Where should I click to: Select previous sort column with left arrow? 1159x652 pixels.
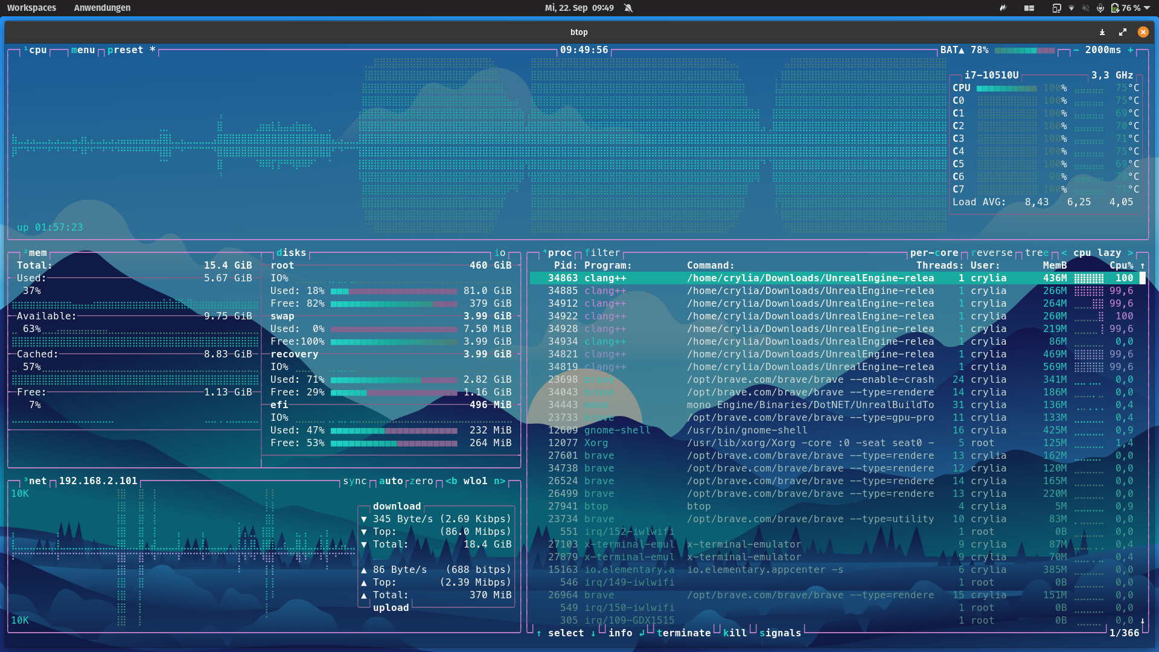click(x=1064, y=253)
